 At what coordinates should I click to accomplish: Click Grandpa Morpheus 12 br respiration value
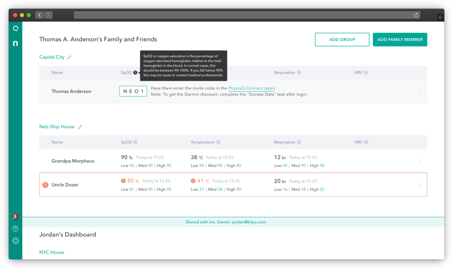(280, 157)
